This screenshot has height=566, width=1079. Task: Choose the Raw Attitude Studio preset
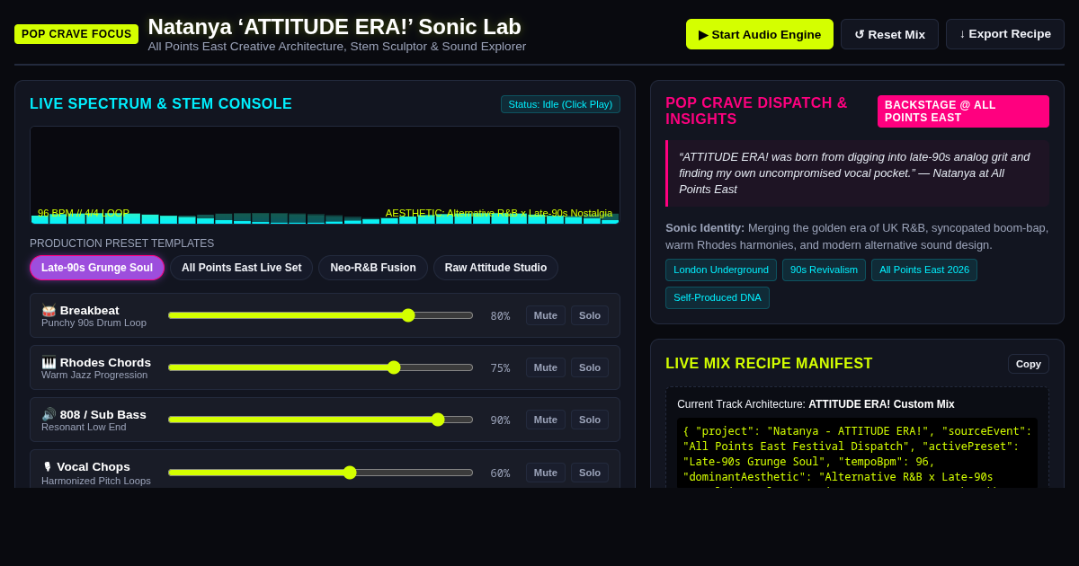click(x=495, y=268)
